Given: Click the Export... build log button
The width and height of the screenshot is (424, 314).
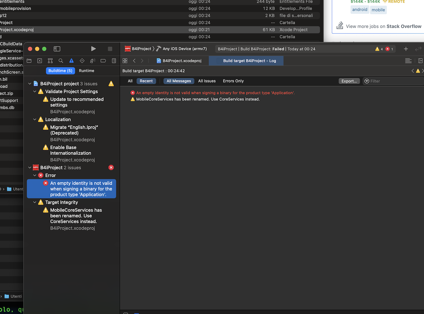Looking at the screenshot, I should 349,81.
